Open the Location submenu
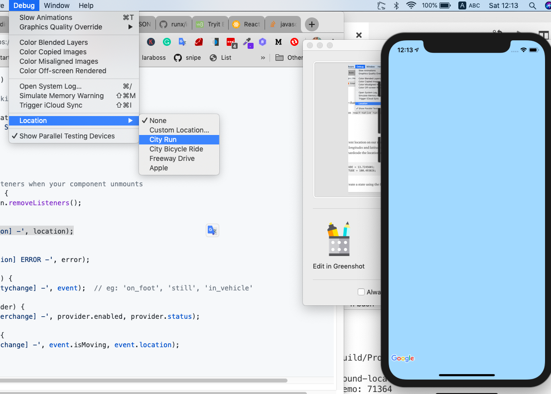The height and width of the screenshot is (394, 551). pos(33,121)
